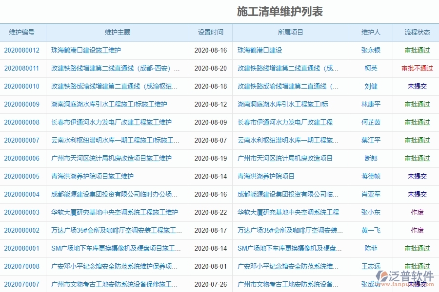Click 审批通过 status of SM广场地下车库 row
The width and height of the screenshot is (439, 292).
pyautogui.click(x=415, y=248)
